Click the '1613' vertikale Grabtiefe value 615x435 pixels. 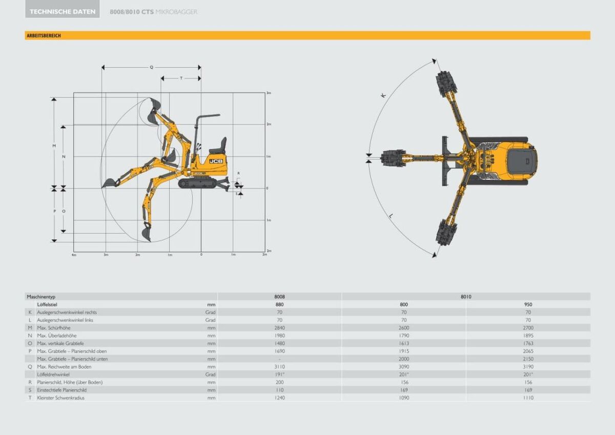pyautogui.click(x=404, y=343)
